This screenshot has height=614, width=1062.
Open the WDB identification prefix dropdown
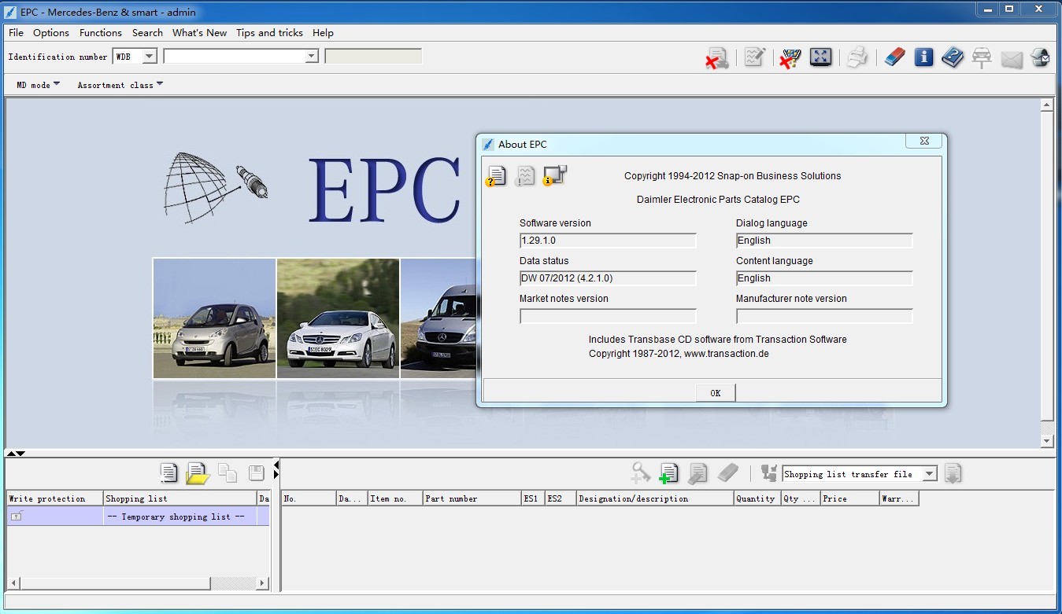click(149, 56)
